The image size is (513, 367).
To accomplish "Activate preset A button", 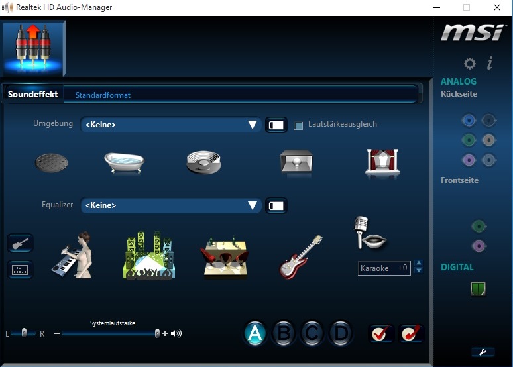I will (255, 333).
